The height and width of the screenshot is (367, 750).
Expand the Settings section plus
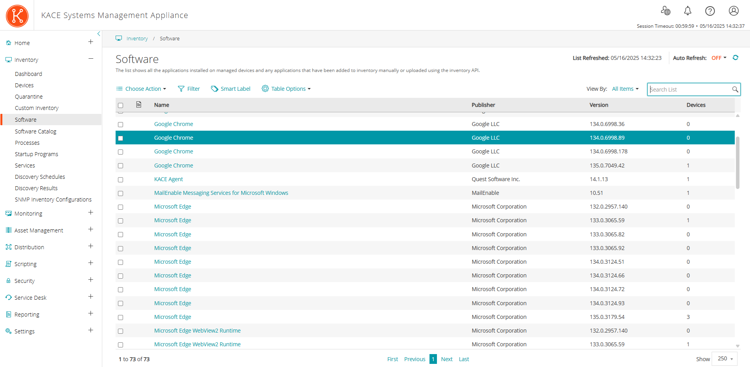[91, 330]
